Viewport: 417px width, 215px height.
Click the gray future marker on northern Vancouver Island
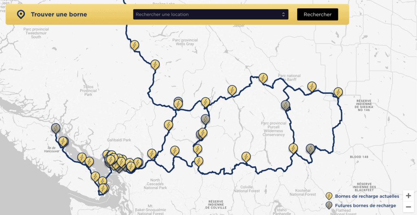[x=56, y=128]
